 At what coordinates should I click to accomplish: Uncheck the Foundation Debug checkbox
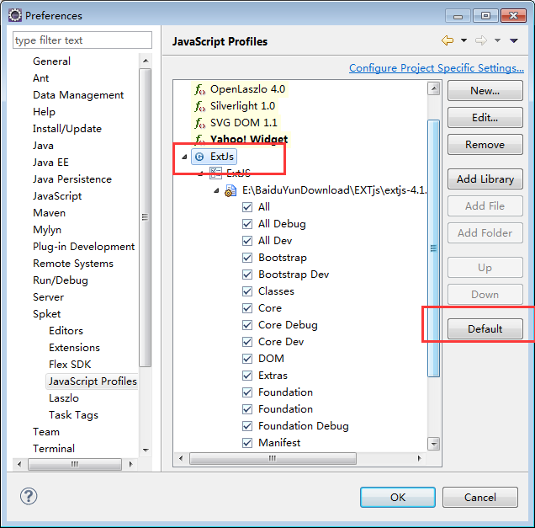(247, 426)
